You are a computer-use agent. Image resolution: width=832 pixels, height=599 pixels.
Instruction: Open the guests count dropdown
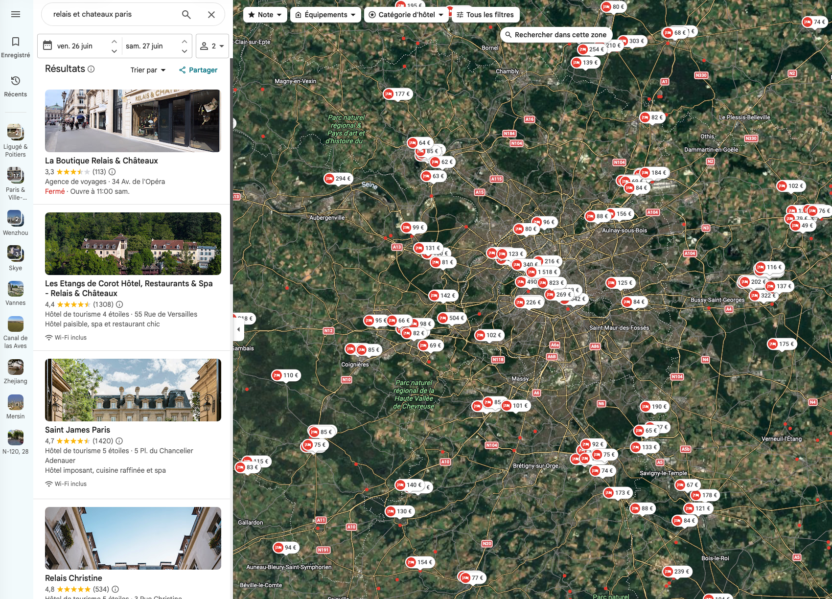212,46
